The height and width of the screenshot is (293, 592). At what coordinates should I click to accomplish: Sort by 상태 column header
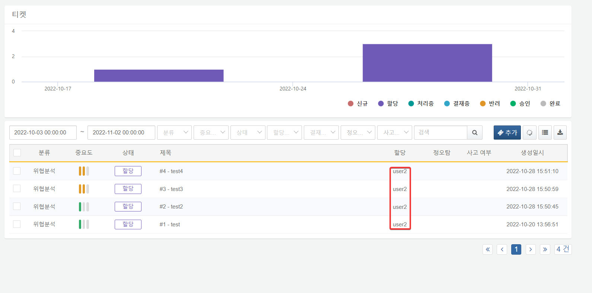(128, 153)
